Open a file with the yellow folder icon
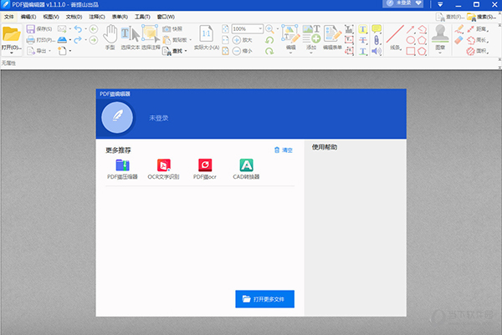Image resolution: width=502 pixels, height=335 pixels. tap(12, 34)
